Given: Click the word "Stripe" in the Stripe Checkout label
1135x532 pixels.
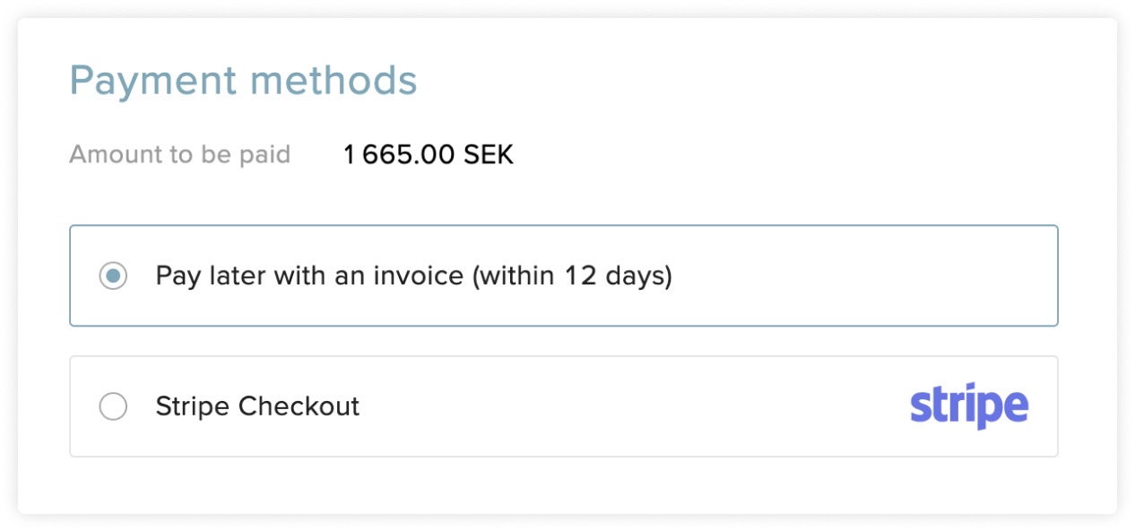Looking at the screenshot, I should point(194,406).
